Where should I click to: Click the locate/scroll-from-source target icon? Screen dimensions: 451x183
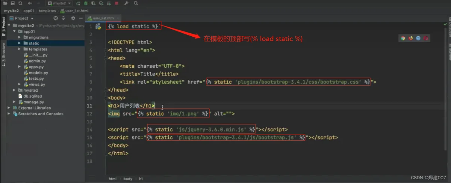[56, 18]
